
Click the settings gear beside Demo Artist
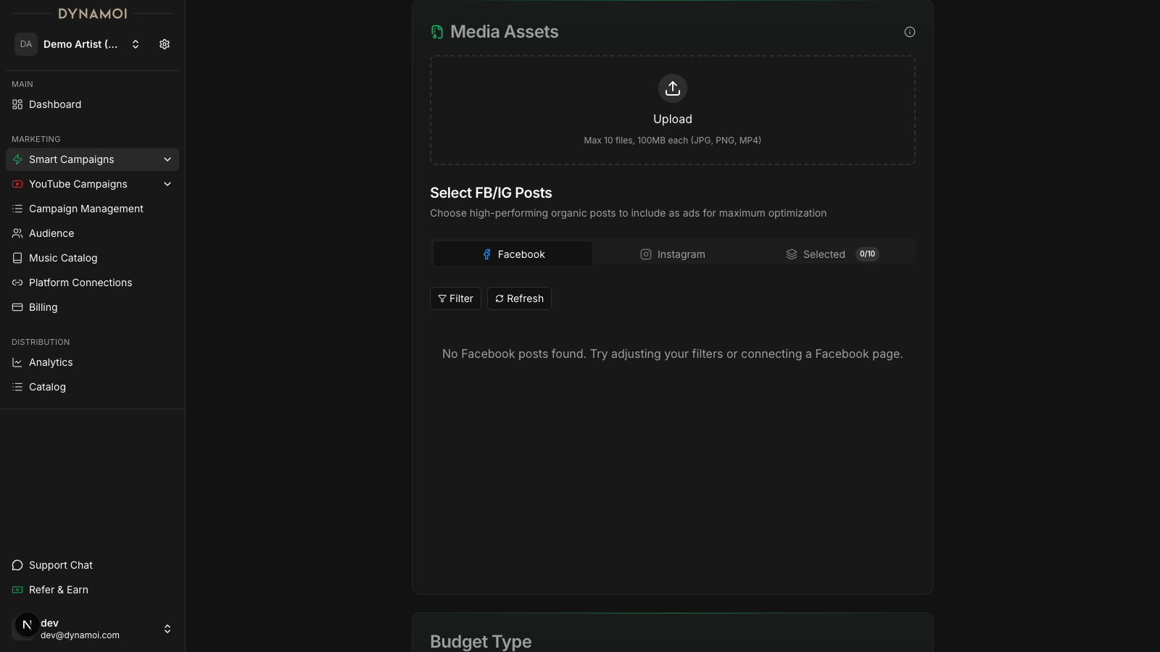click(x=164, y=44)
